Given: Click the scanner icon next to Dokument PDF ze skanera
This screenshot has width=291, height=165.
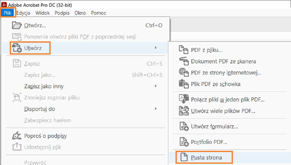Looking at the screenshot, I should click(184, 61).
